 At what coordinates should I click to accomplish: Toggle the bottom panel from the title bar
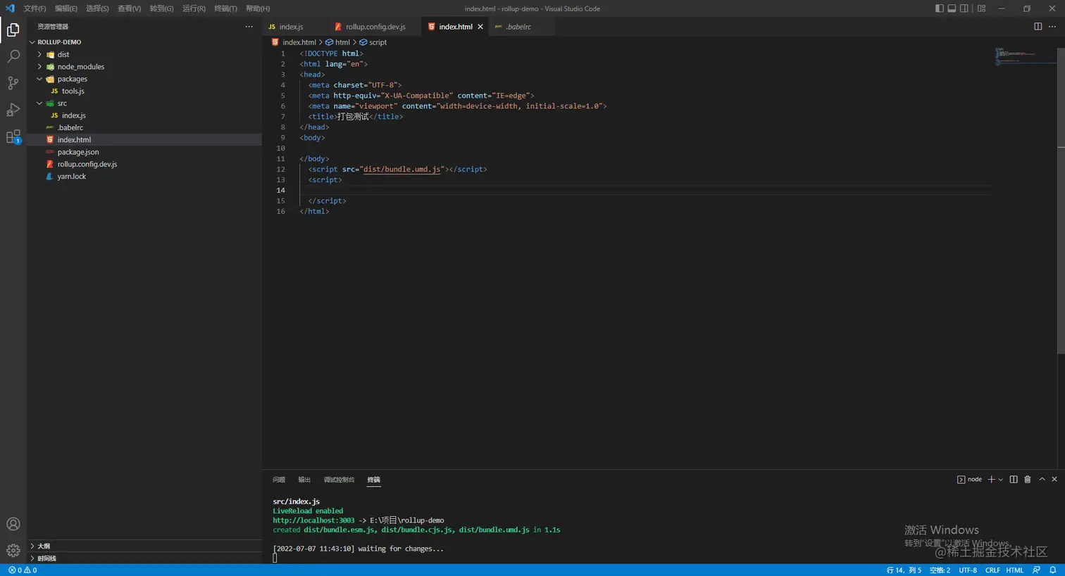point(952,8)
